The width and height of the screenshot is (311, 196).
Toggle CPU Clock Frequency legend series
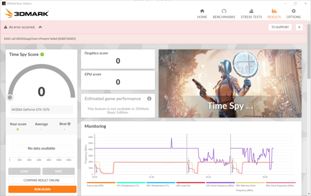220,185
